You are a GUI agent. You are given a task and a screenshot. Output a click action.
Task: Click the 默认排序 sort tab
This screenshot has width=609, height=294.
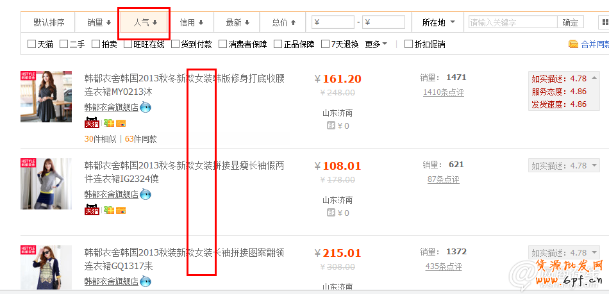tap(49, 22)
